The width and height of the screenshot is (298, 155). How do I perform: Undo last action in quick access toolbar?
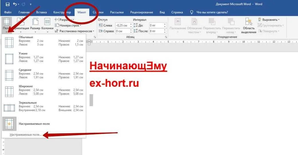point(15,4)
